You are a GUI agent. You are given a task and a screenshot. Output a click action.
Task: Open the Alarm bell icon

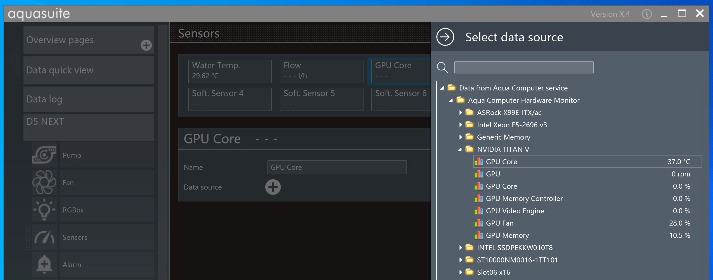tap(44, 264)
